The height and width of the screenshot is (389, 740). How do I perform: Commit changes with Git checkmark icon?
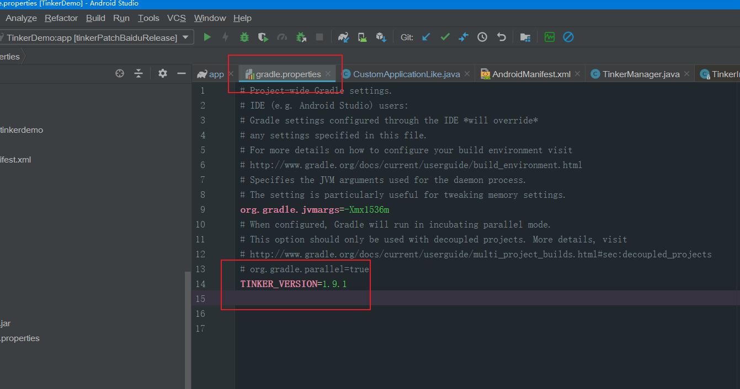[x=445, y=37]
